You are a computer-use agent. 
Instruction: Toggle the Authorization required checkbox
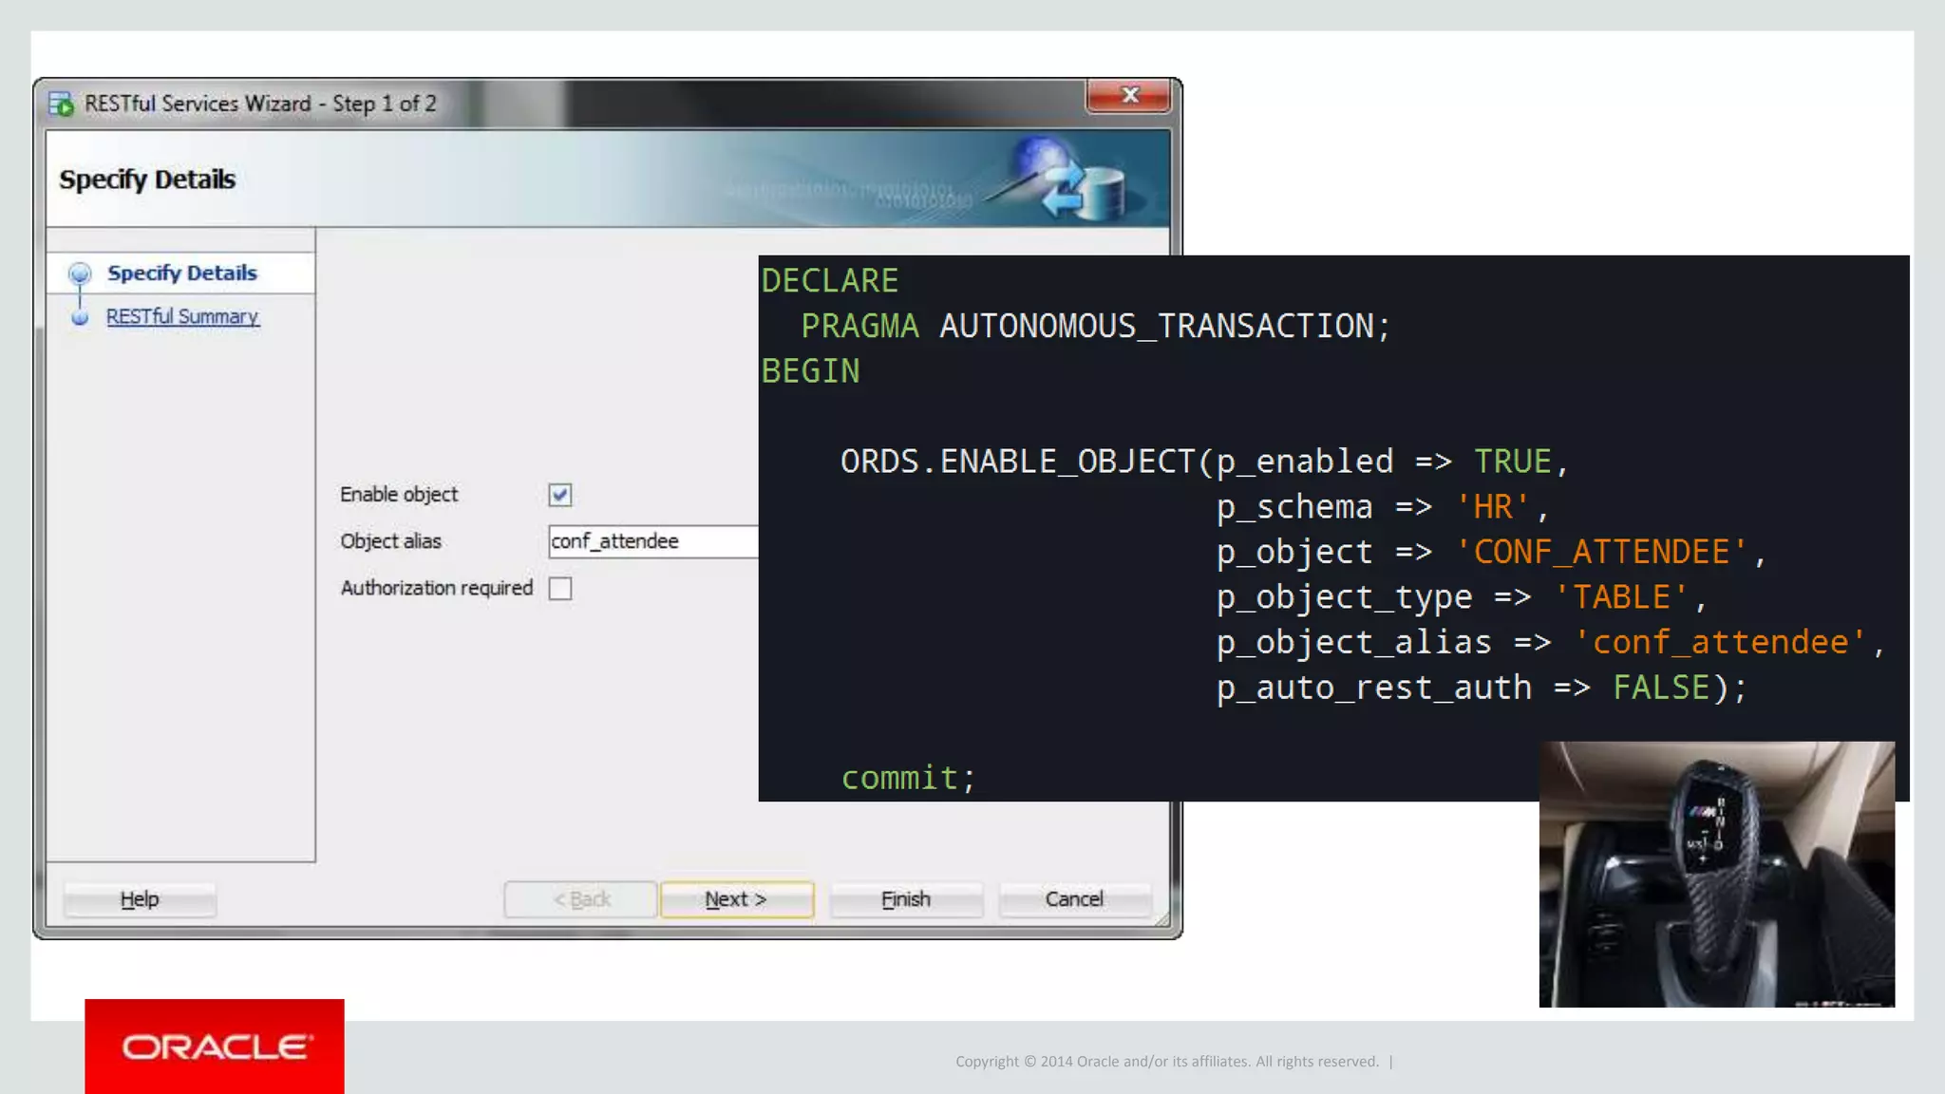(559, 589)
